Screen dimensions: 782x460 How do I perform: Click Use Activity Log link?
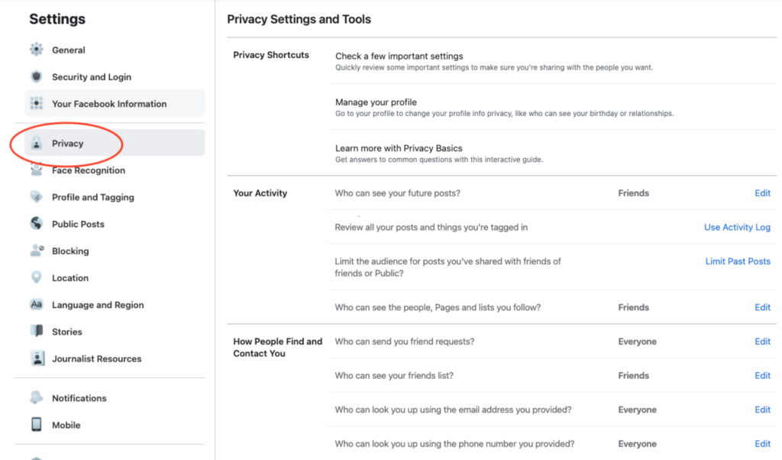coord(737,227)
